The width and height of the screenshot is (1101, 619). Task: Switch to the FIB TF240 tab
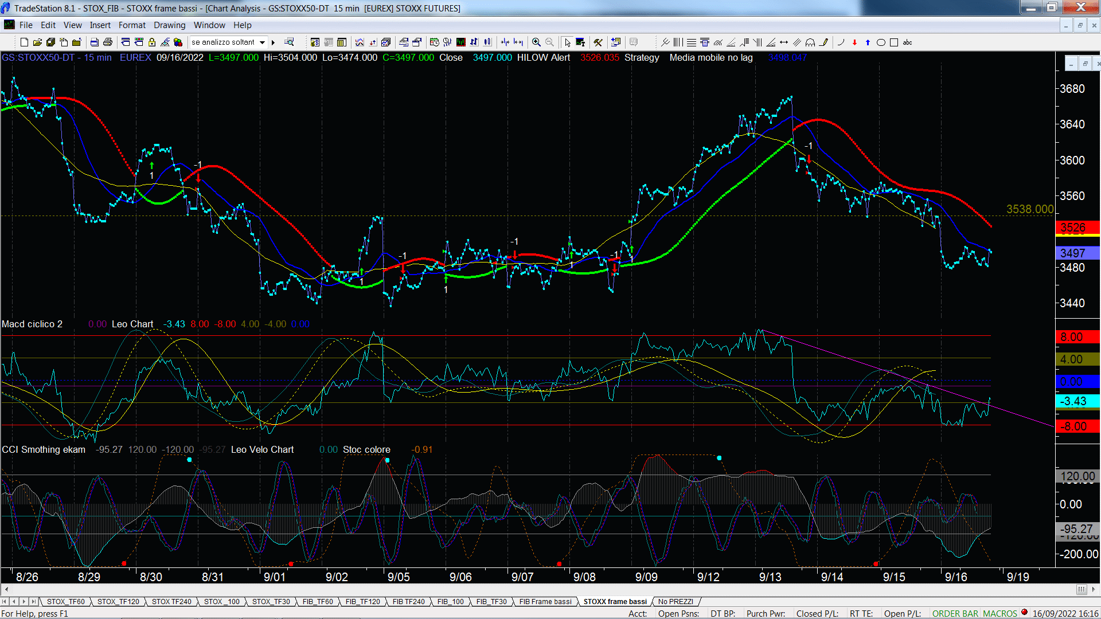point(409,601)
